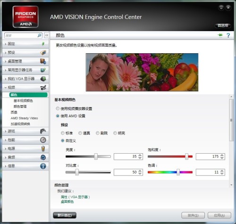Click the 音频 speaker icon
The image size is (236, 224).
(43, 158)
